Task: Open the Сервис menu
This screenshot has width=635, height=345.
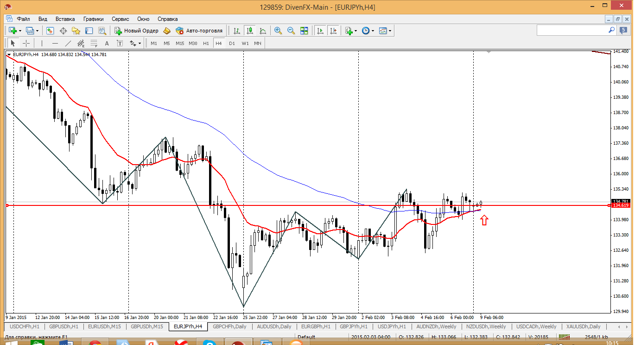Action: point(121,19)
